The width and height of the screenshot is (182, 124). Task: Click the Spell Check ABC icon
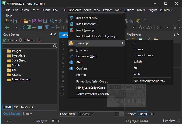click(x=60, y=21)
